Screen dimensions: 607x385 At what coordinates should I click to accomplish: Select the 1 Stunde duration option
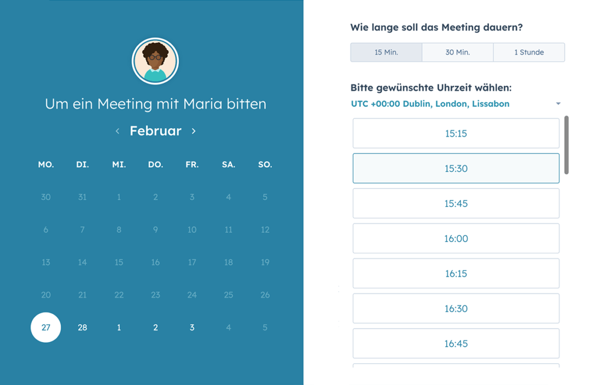[529, 52]
